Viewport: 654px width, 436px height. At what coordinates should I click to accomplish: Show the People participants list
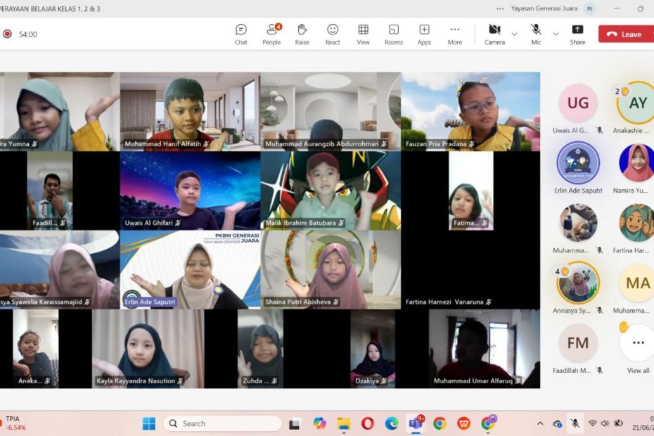pos(271,34)
